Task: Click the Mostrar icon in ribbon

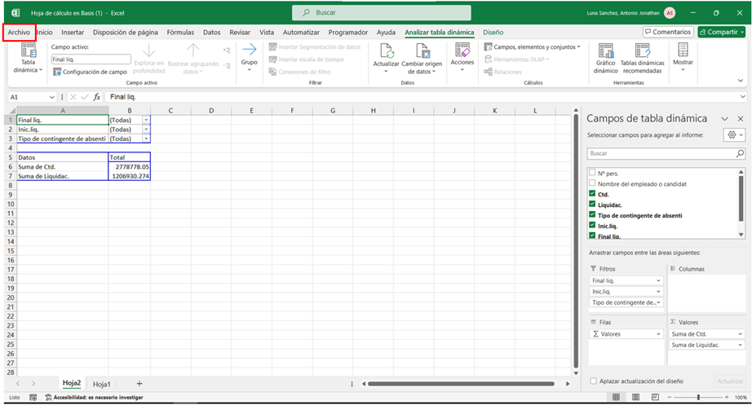Action: 683,51
